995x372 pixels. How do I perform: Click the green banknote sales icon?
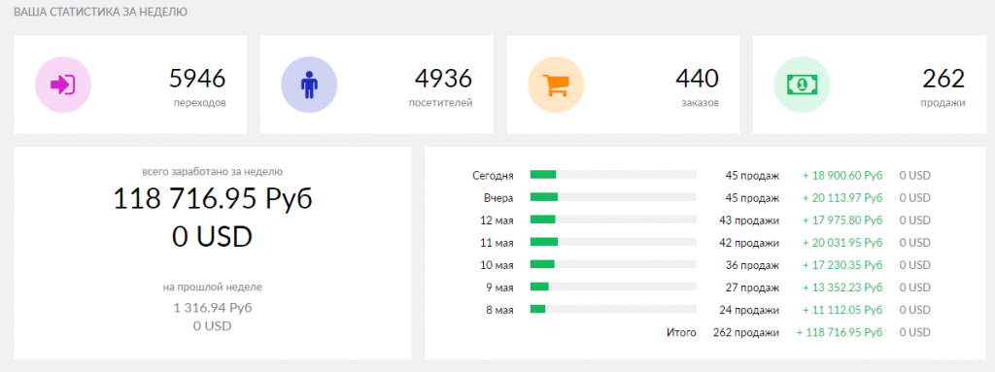point(802,85)
